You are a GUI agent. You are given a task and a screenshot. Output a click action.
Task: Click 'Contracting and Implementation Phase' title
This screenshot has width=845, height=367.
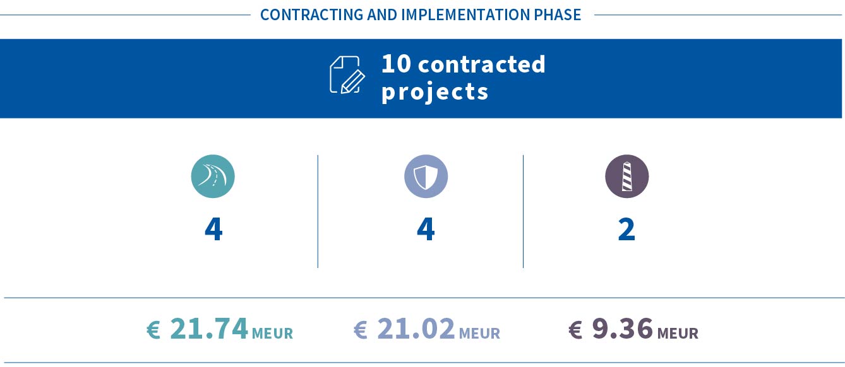click(421, 15)
